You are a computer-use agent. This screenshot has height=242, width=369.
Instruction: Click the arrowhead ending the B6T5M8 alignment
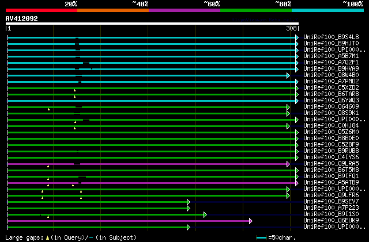(x=297, y=170)
